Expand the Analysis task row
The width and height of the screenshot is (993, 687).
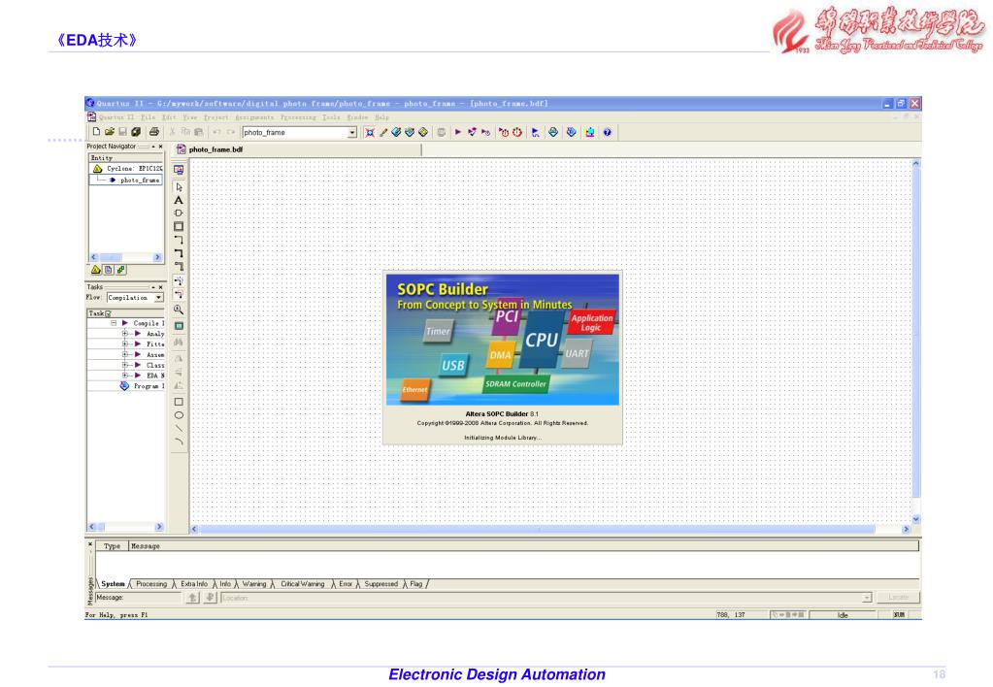pos(125,334)
